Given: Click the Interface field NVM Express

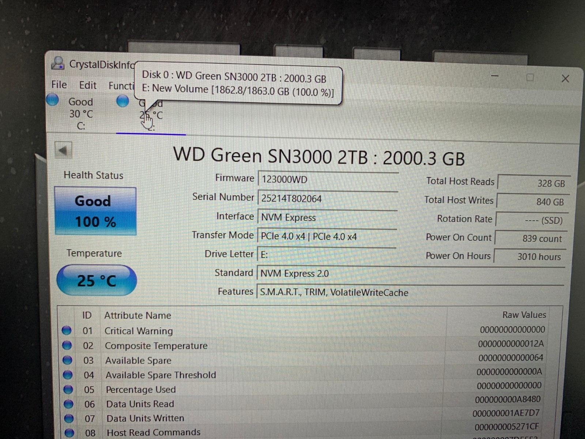Looking at the screenshot, I should pos(327,218).
